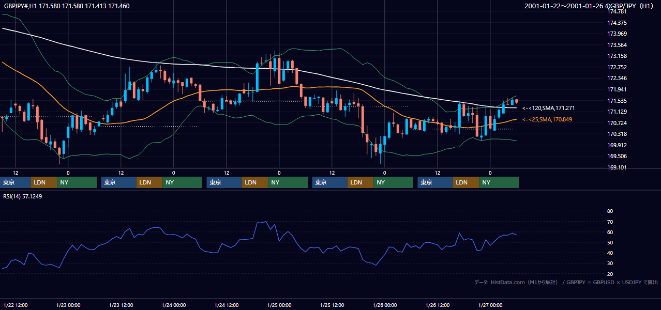Image resolution: width=661 pixels, height=310 pixels.
Task: Click price axis value 170.318
Action: click(x=617, y=134)
